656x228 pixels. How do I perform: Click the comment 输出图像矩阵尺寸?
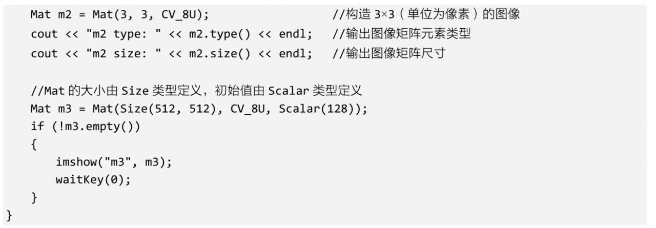[x=389, y=53]
